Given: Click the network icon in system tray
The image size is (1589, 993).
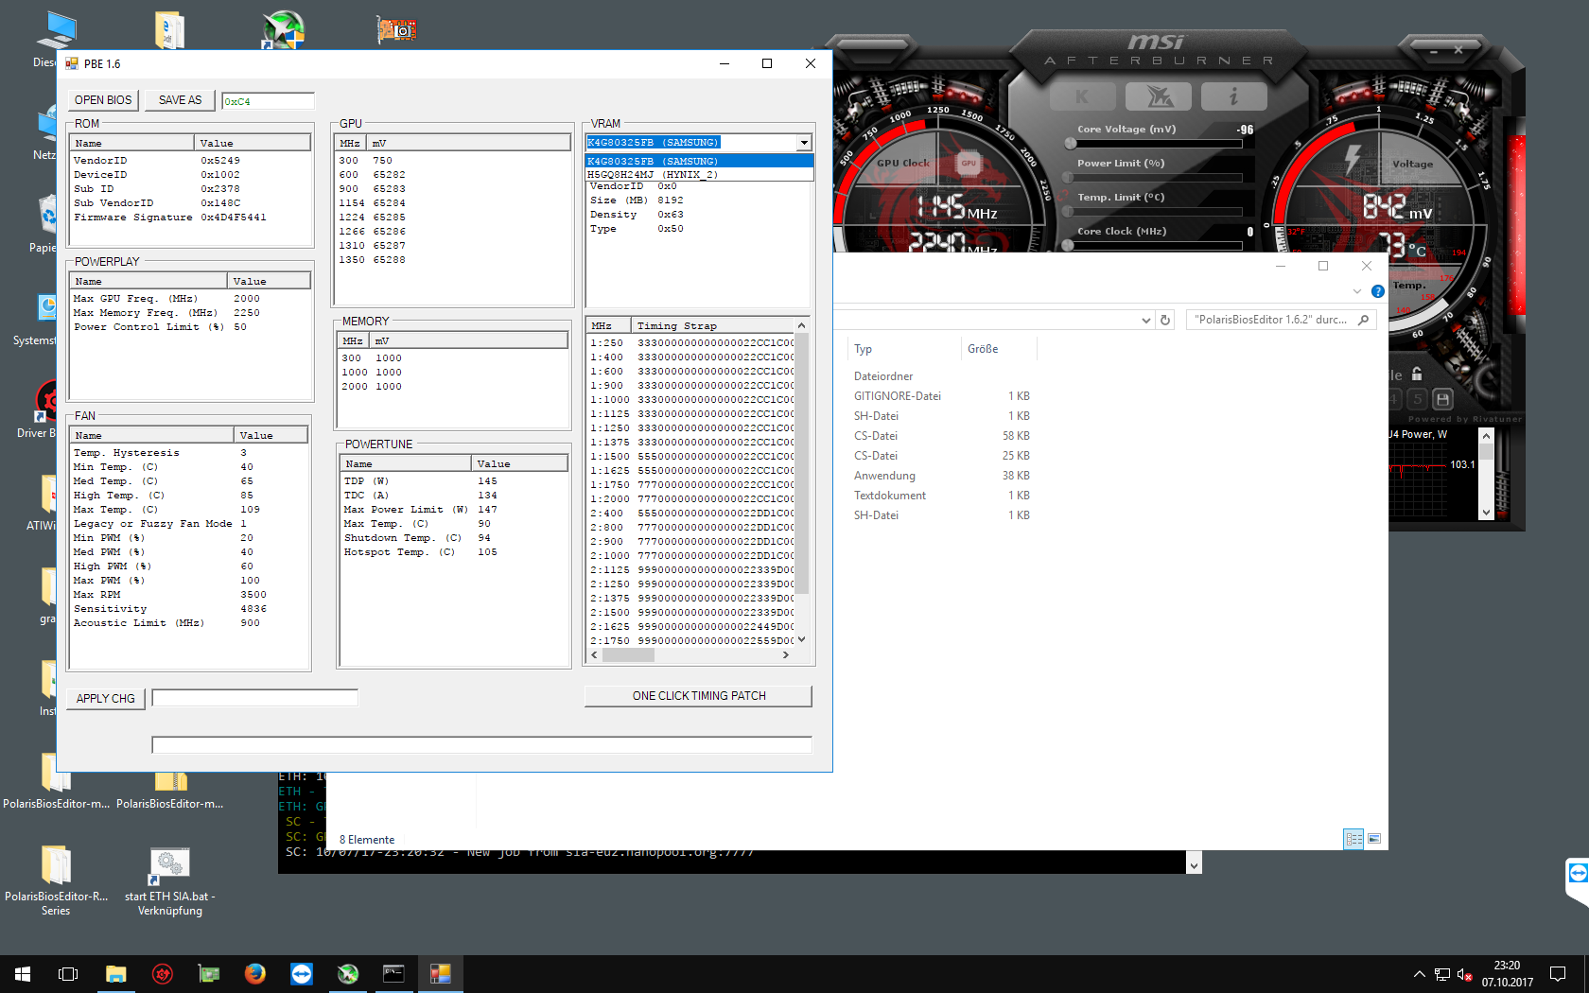Looking at the screenshot, I should [x=1441, y=974].
